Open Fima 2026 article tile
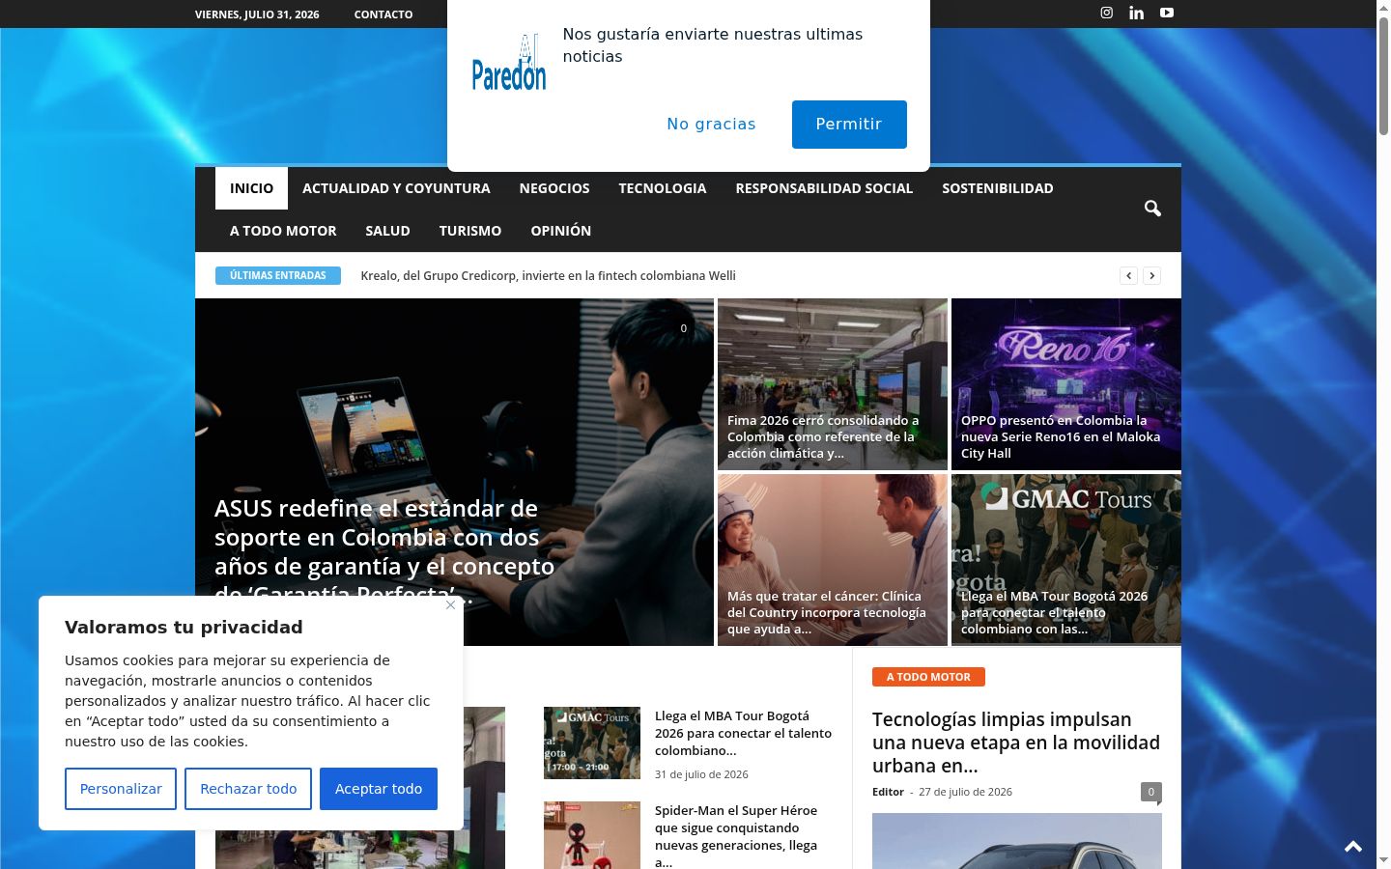 click(833, 384)
